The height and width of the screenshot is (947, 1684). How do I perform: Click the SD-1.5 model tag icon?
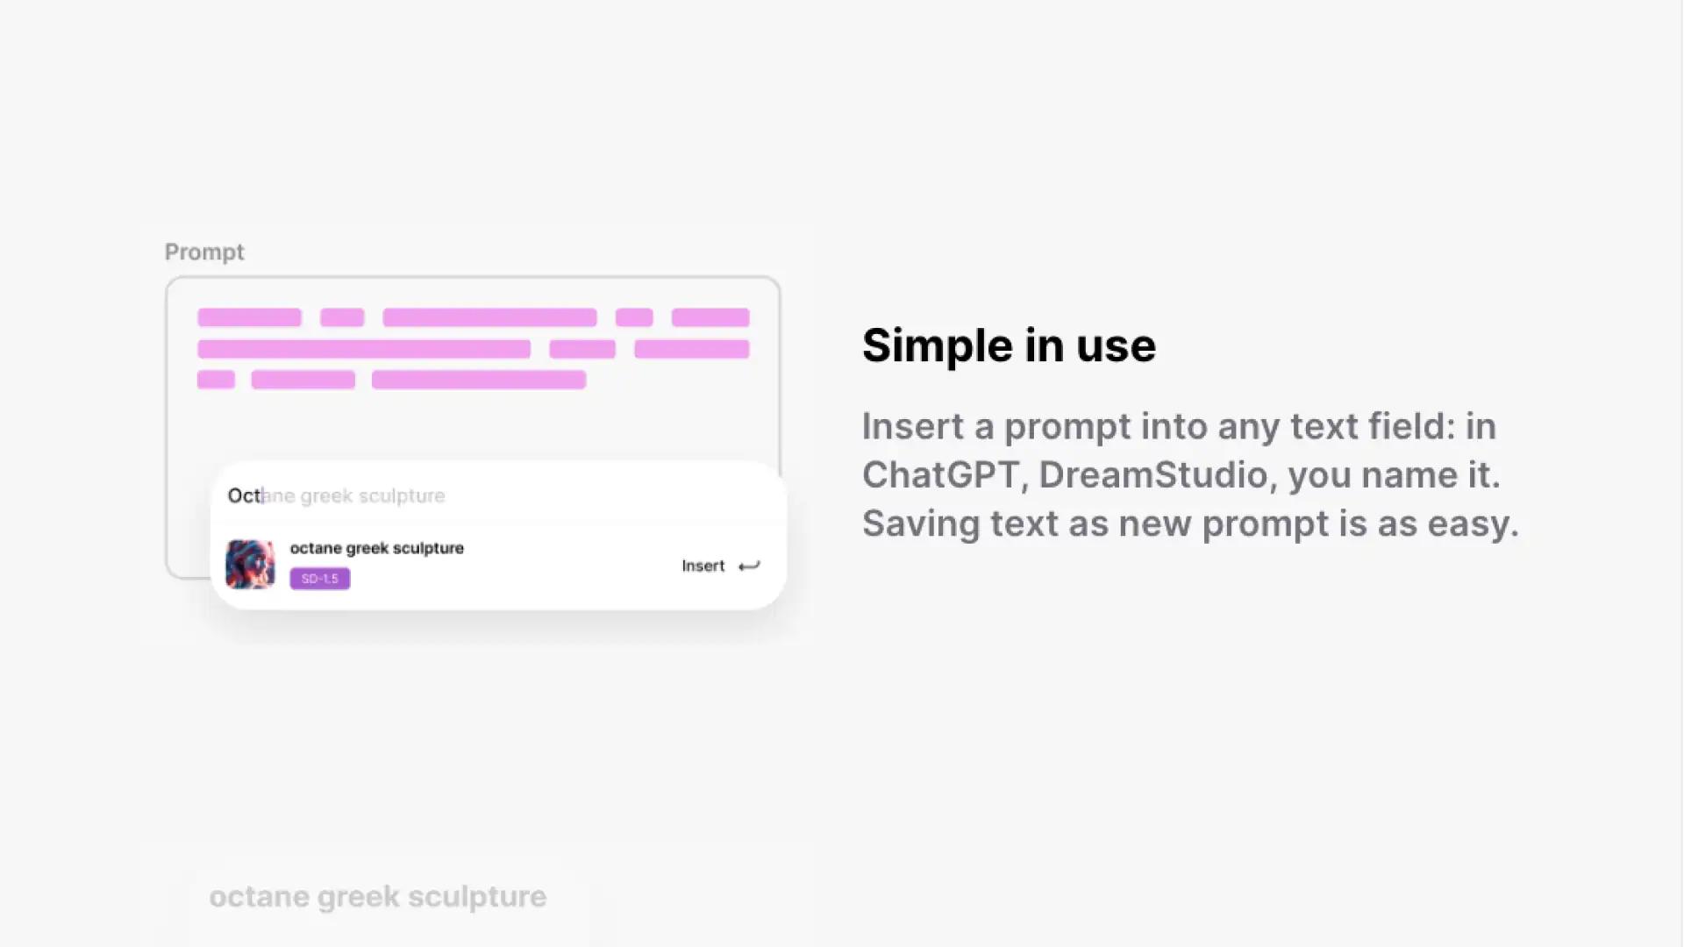pos(319,577)
